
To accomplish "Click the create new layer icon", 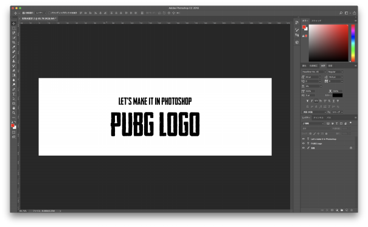I will pos(347,210).
